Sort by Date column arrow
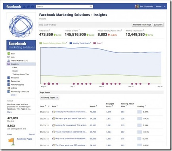 [x=49, y=106]
